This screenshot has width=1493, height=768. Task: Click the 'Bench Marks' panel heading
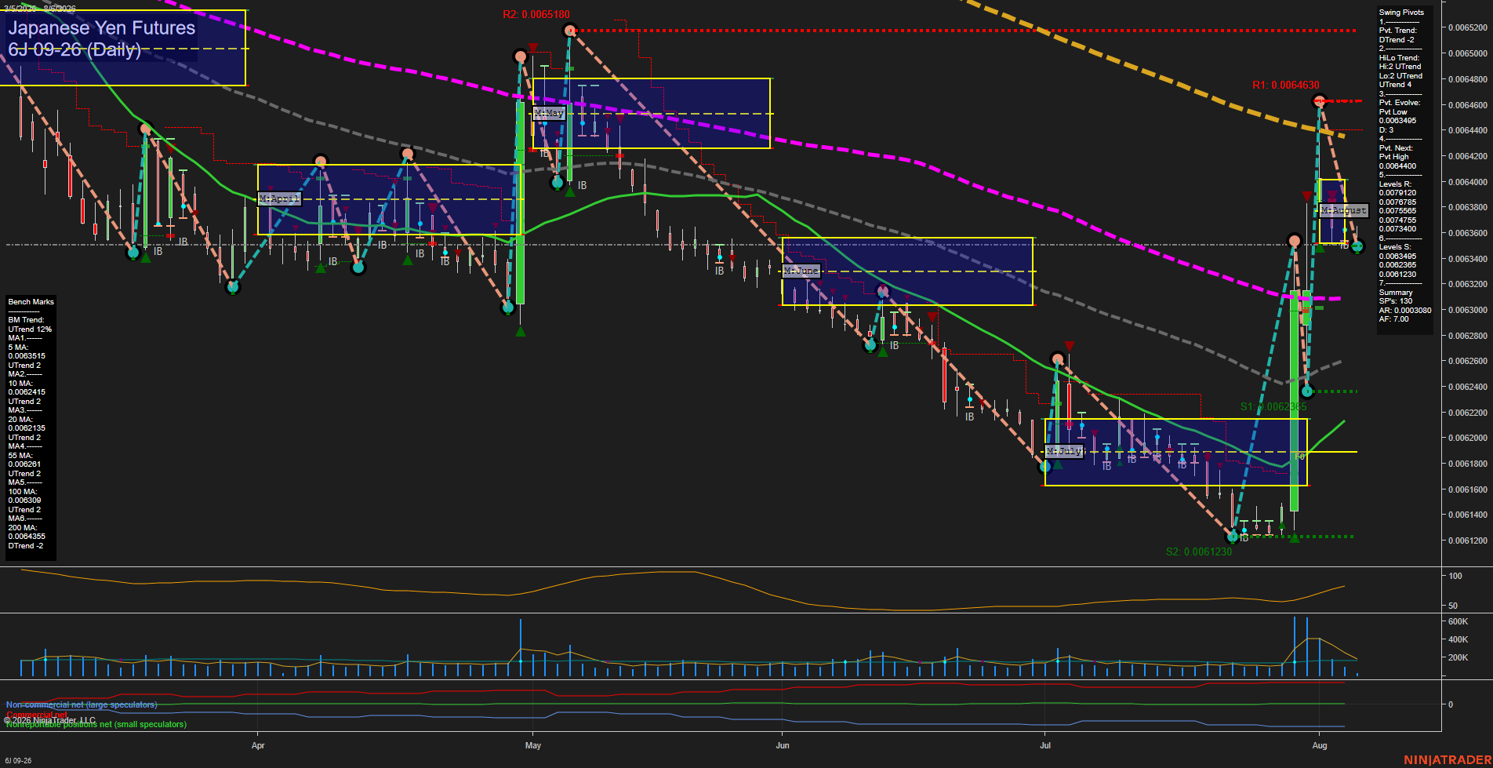click(x=31, y=302)
